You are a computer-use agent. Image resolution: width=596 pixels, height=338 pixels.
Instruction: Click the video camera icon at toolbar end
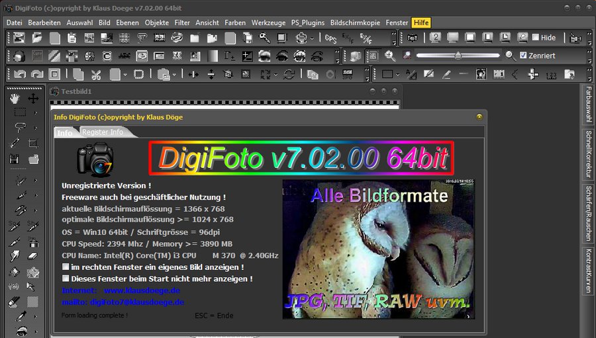point(576,38)
